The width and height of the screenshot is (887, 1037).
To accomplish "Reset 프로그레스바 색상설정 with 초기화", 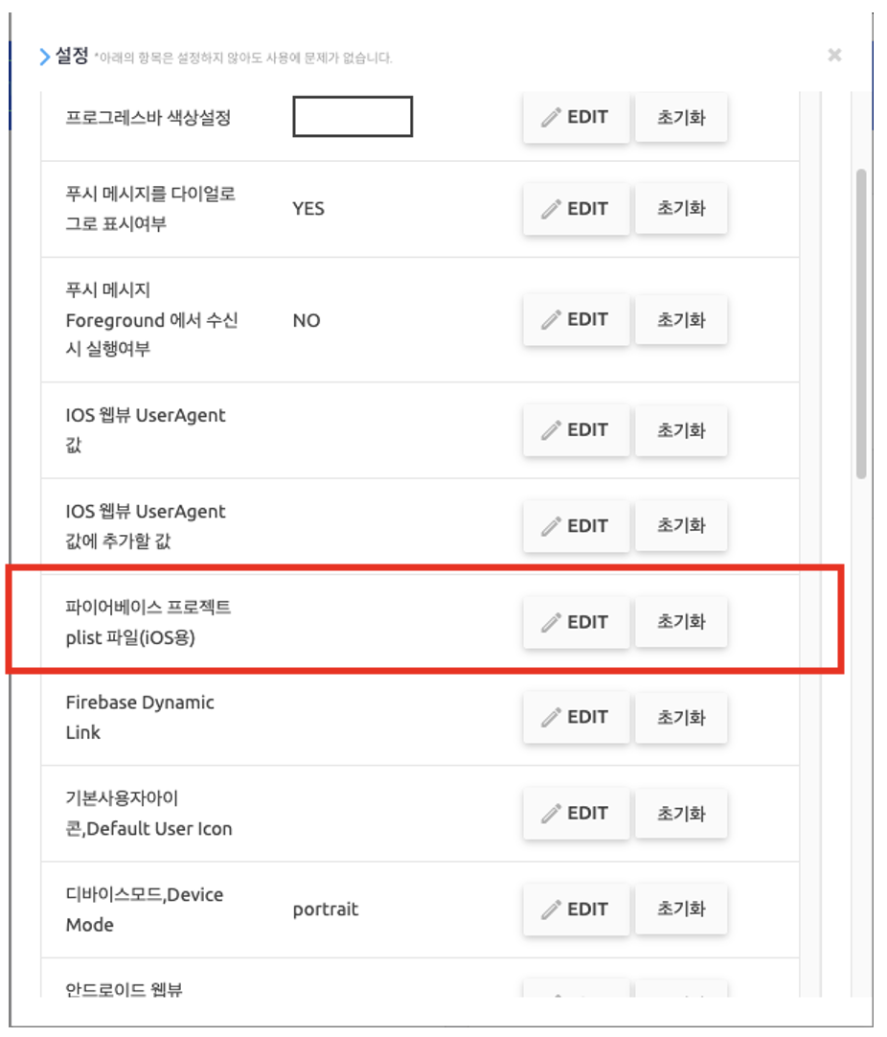I will point(681,118).
